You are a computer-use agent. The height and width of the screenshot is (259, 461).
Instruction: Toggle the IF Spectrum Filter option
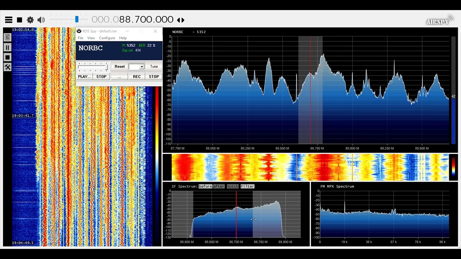247,186
